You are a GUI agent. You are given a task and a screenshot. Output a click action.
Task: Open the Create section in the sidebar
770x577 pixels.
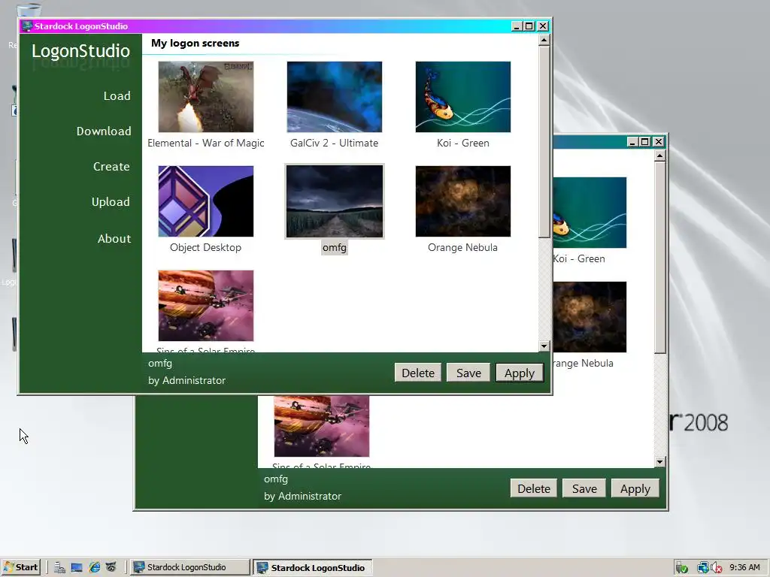111,166
